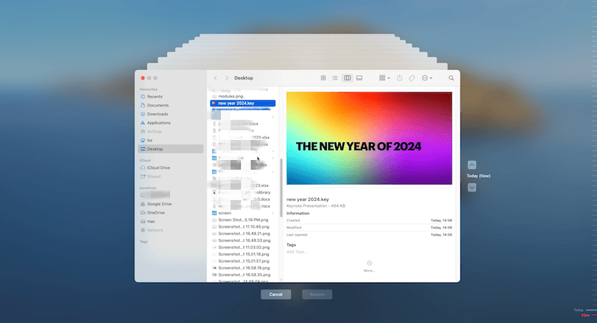Select Google Drive in sidebar Locations
Viewport: 597px width, 323px height.
point(159,203)
